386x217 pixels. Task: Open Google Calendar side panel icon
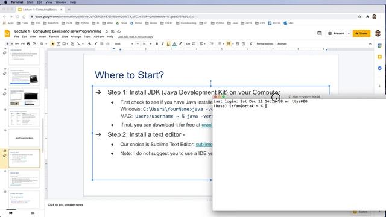[x=379, y=46]
